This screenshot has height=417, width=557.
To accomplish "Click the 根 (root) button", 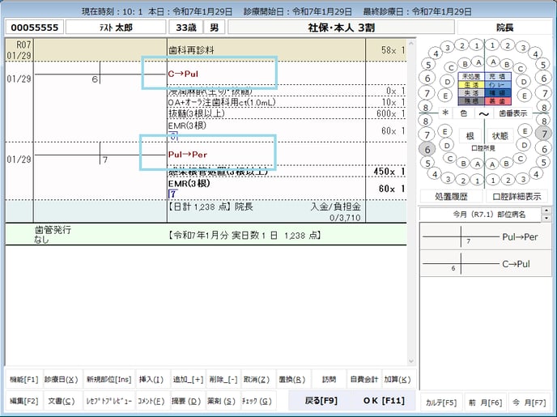I will coord(470,136).
